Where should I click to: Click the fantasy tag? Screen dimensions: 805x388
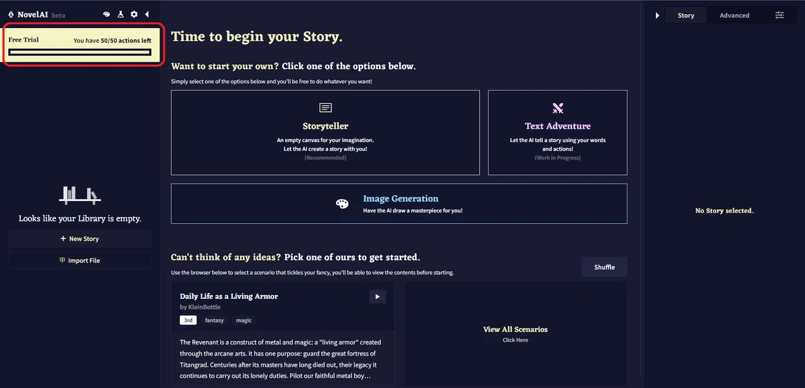tap(215, 320)
